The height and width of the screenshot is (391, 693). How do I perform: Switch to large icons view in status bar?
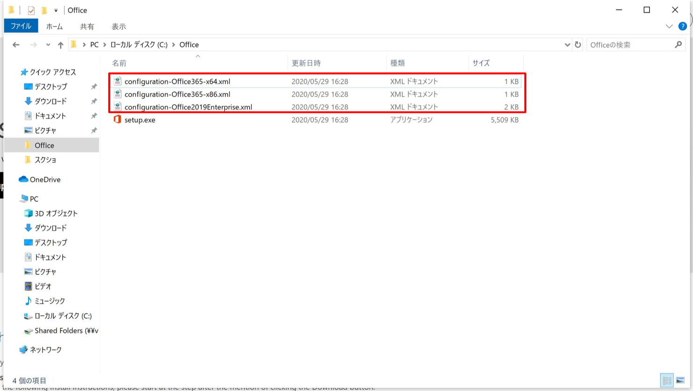680,381
